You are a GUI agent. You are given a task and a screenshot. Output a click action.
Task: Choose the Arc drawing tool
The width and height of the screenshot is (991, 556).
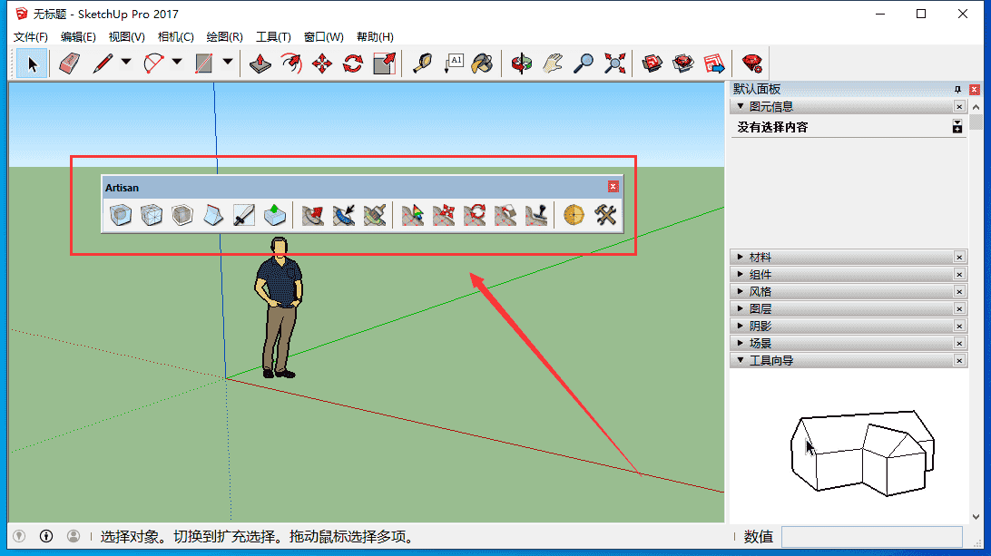point(153,63)
